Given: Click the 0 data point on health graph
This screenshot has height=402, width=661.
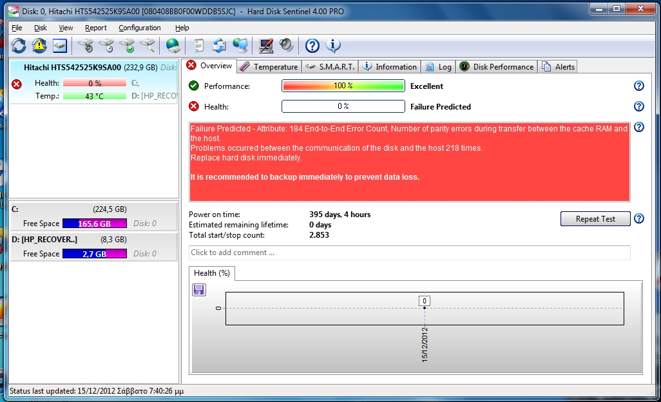Looking at the screenshot, I should [425, 308].
